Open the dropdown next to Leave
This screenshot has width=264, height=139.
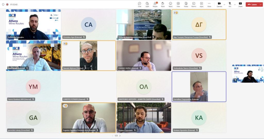[x=261, y=5]
